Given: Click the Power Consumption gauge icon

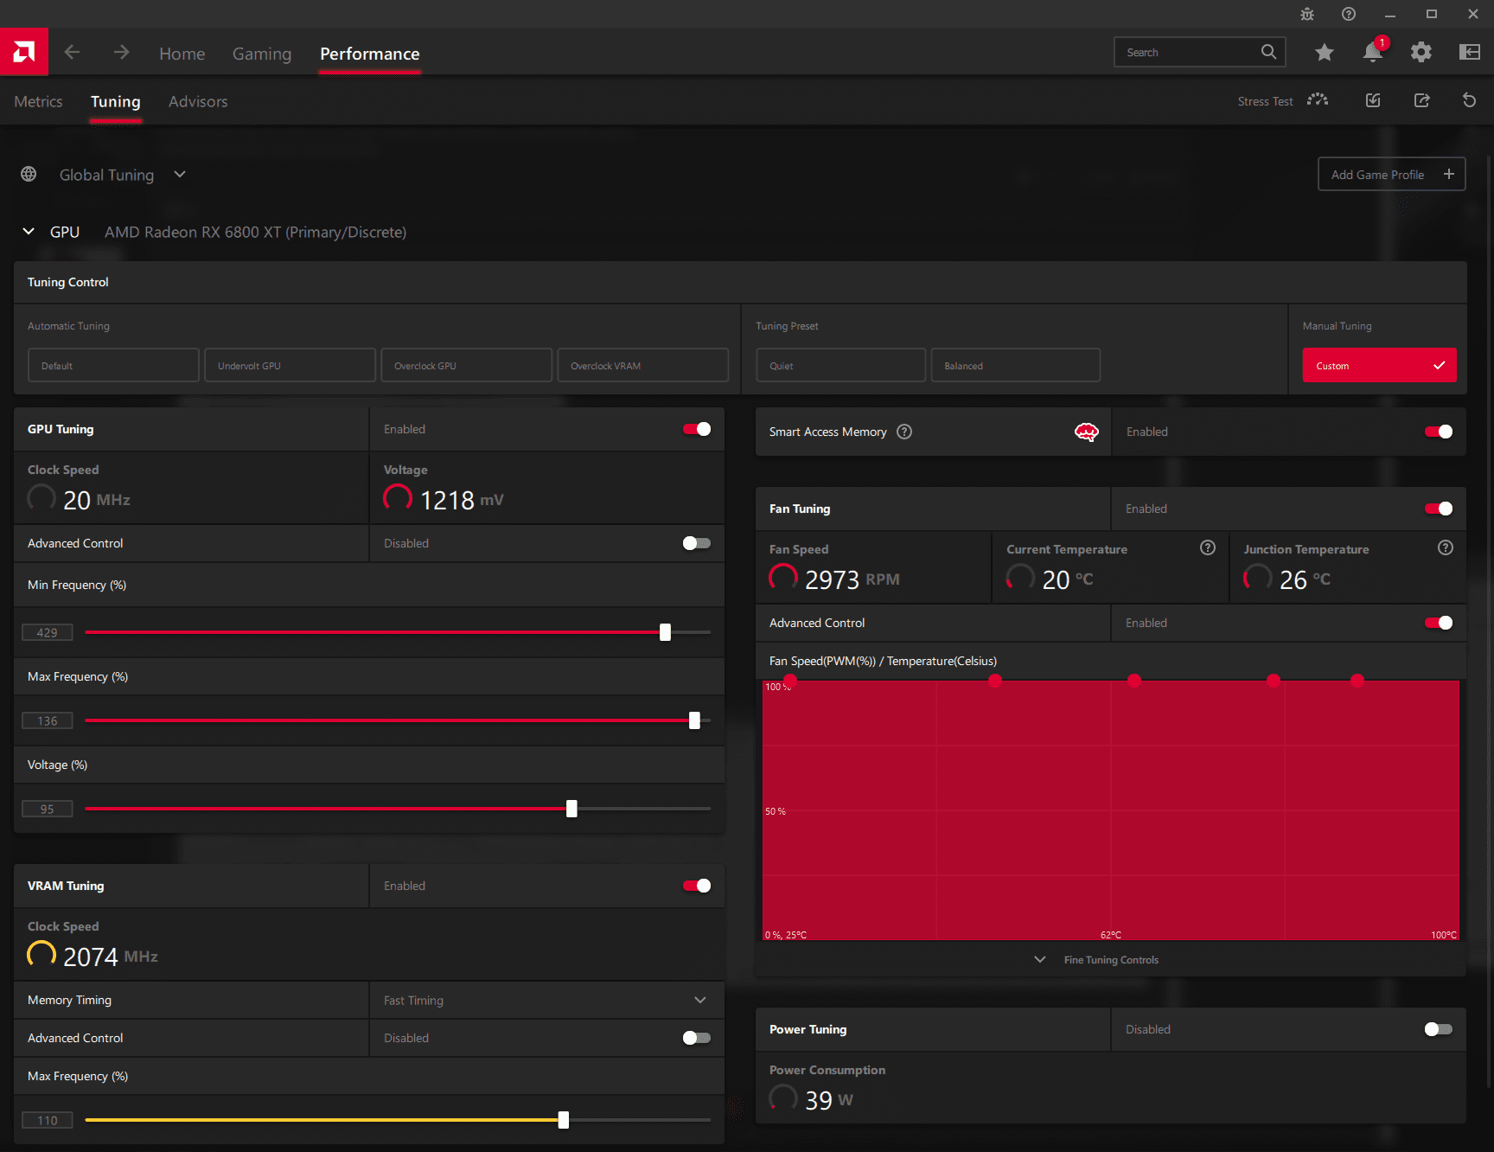Looking at the screenshot, I should 783,1098.
